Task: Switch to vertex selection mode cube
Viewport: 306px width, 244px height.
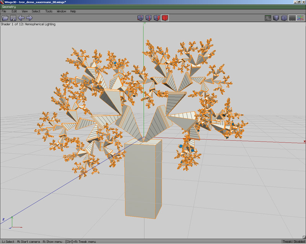Action: [x=140, y=18]
